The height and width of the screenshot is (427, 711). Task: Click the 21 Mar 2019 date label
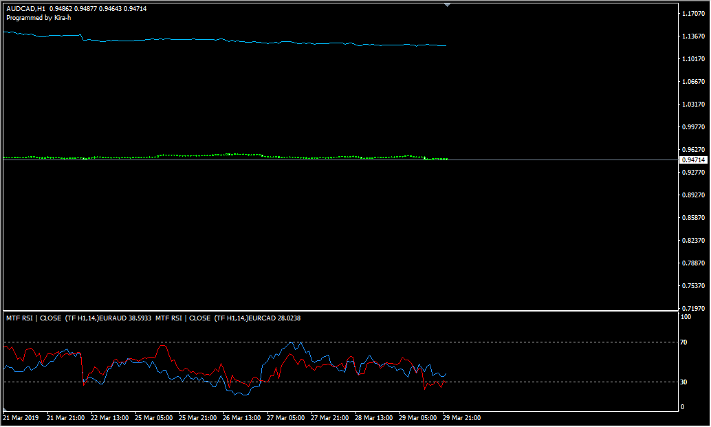[x=21, y=418]
